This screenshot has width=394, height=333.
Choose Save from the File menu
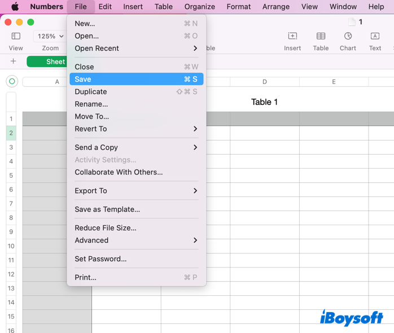[136, 80]
